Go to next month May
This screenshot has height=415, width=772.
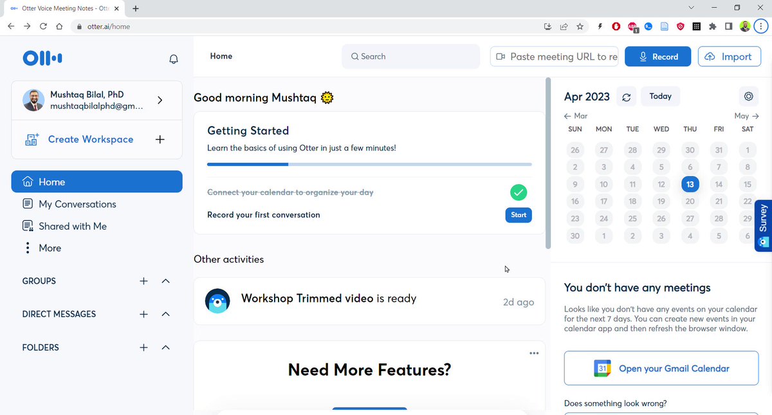(x=746, y=116)
